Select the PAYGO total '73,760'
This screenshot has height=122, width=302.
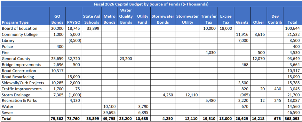pos(74,119)
